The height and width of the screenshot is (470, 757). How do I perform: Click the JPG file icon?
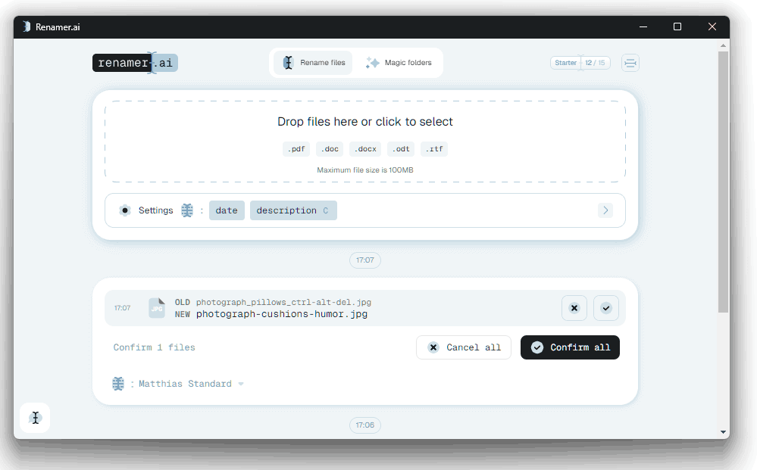[x=157, y=307]
